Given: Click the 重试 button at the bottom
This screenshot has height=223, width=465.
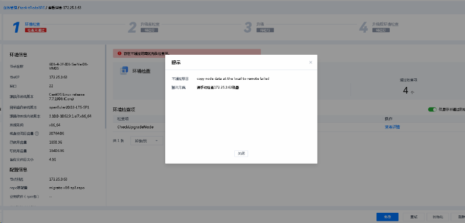Looking at the screenshot, I should (413, 217).
